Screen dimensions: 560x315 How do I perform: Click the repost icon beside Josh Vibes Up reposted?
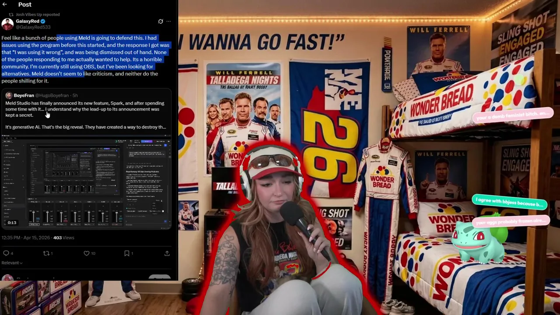pos(11,14)
